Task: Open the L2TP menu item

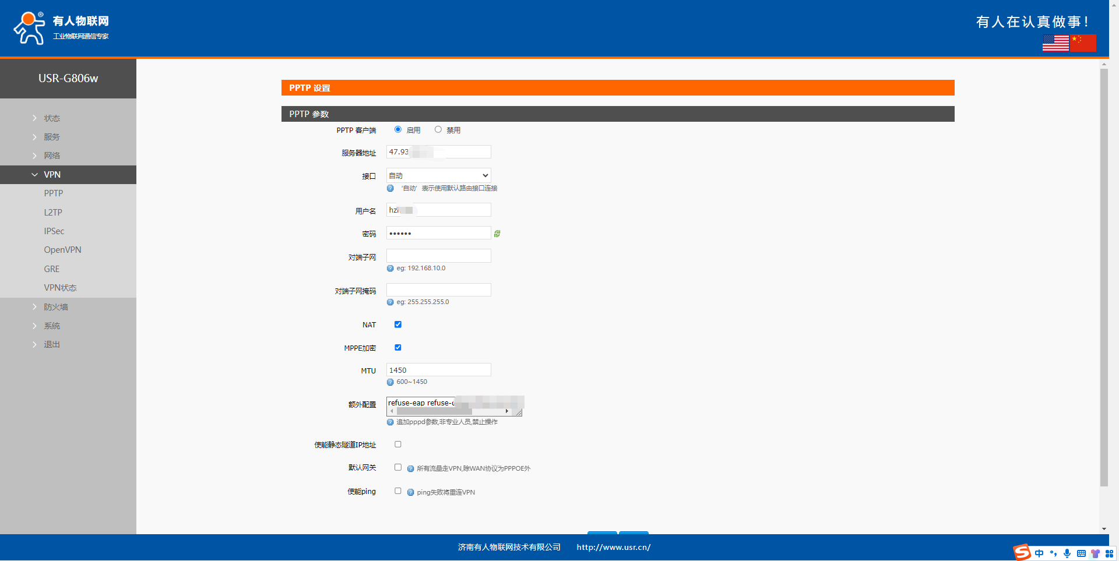Action: (x=53, y=213)
